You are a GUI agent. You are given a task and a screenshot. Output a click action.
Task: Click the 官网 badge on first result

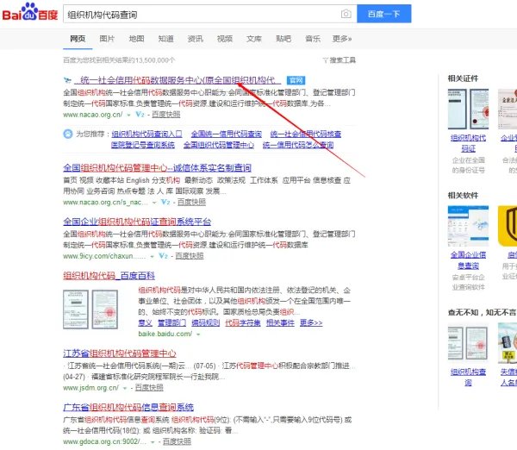click(x=296, y=80)
